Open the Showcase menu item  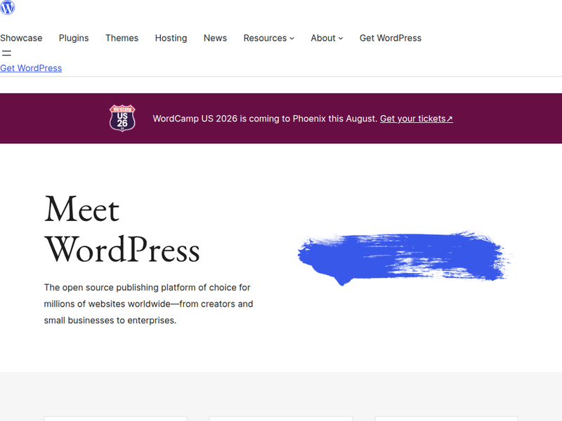[21, 38]
